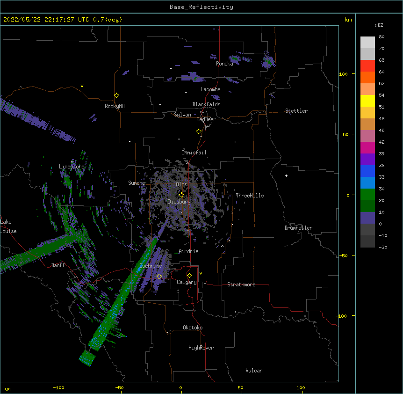Image resolution: width=403 pixels, height=394 pixels.
Task: Pick the slate violet 0-10 dBZ legend swatch
Action: (367, 218)
